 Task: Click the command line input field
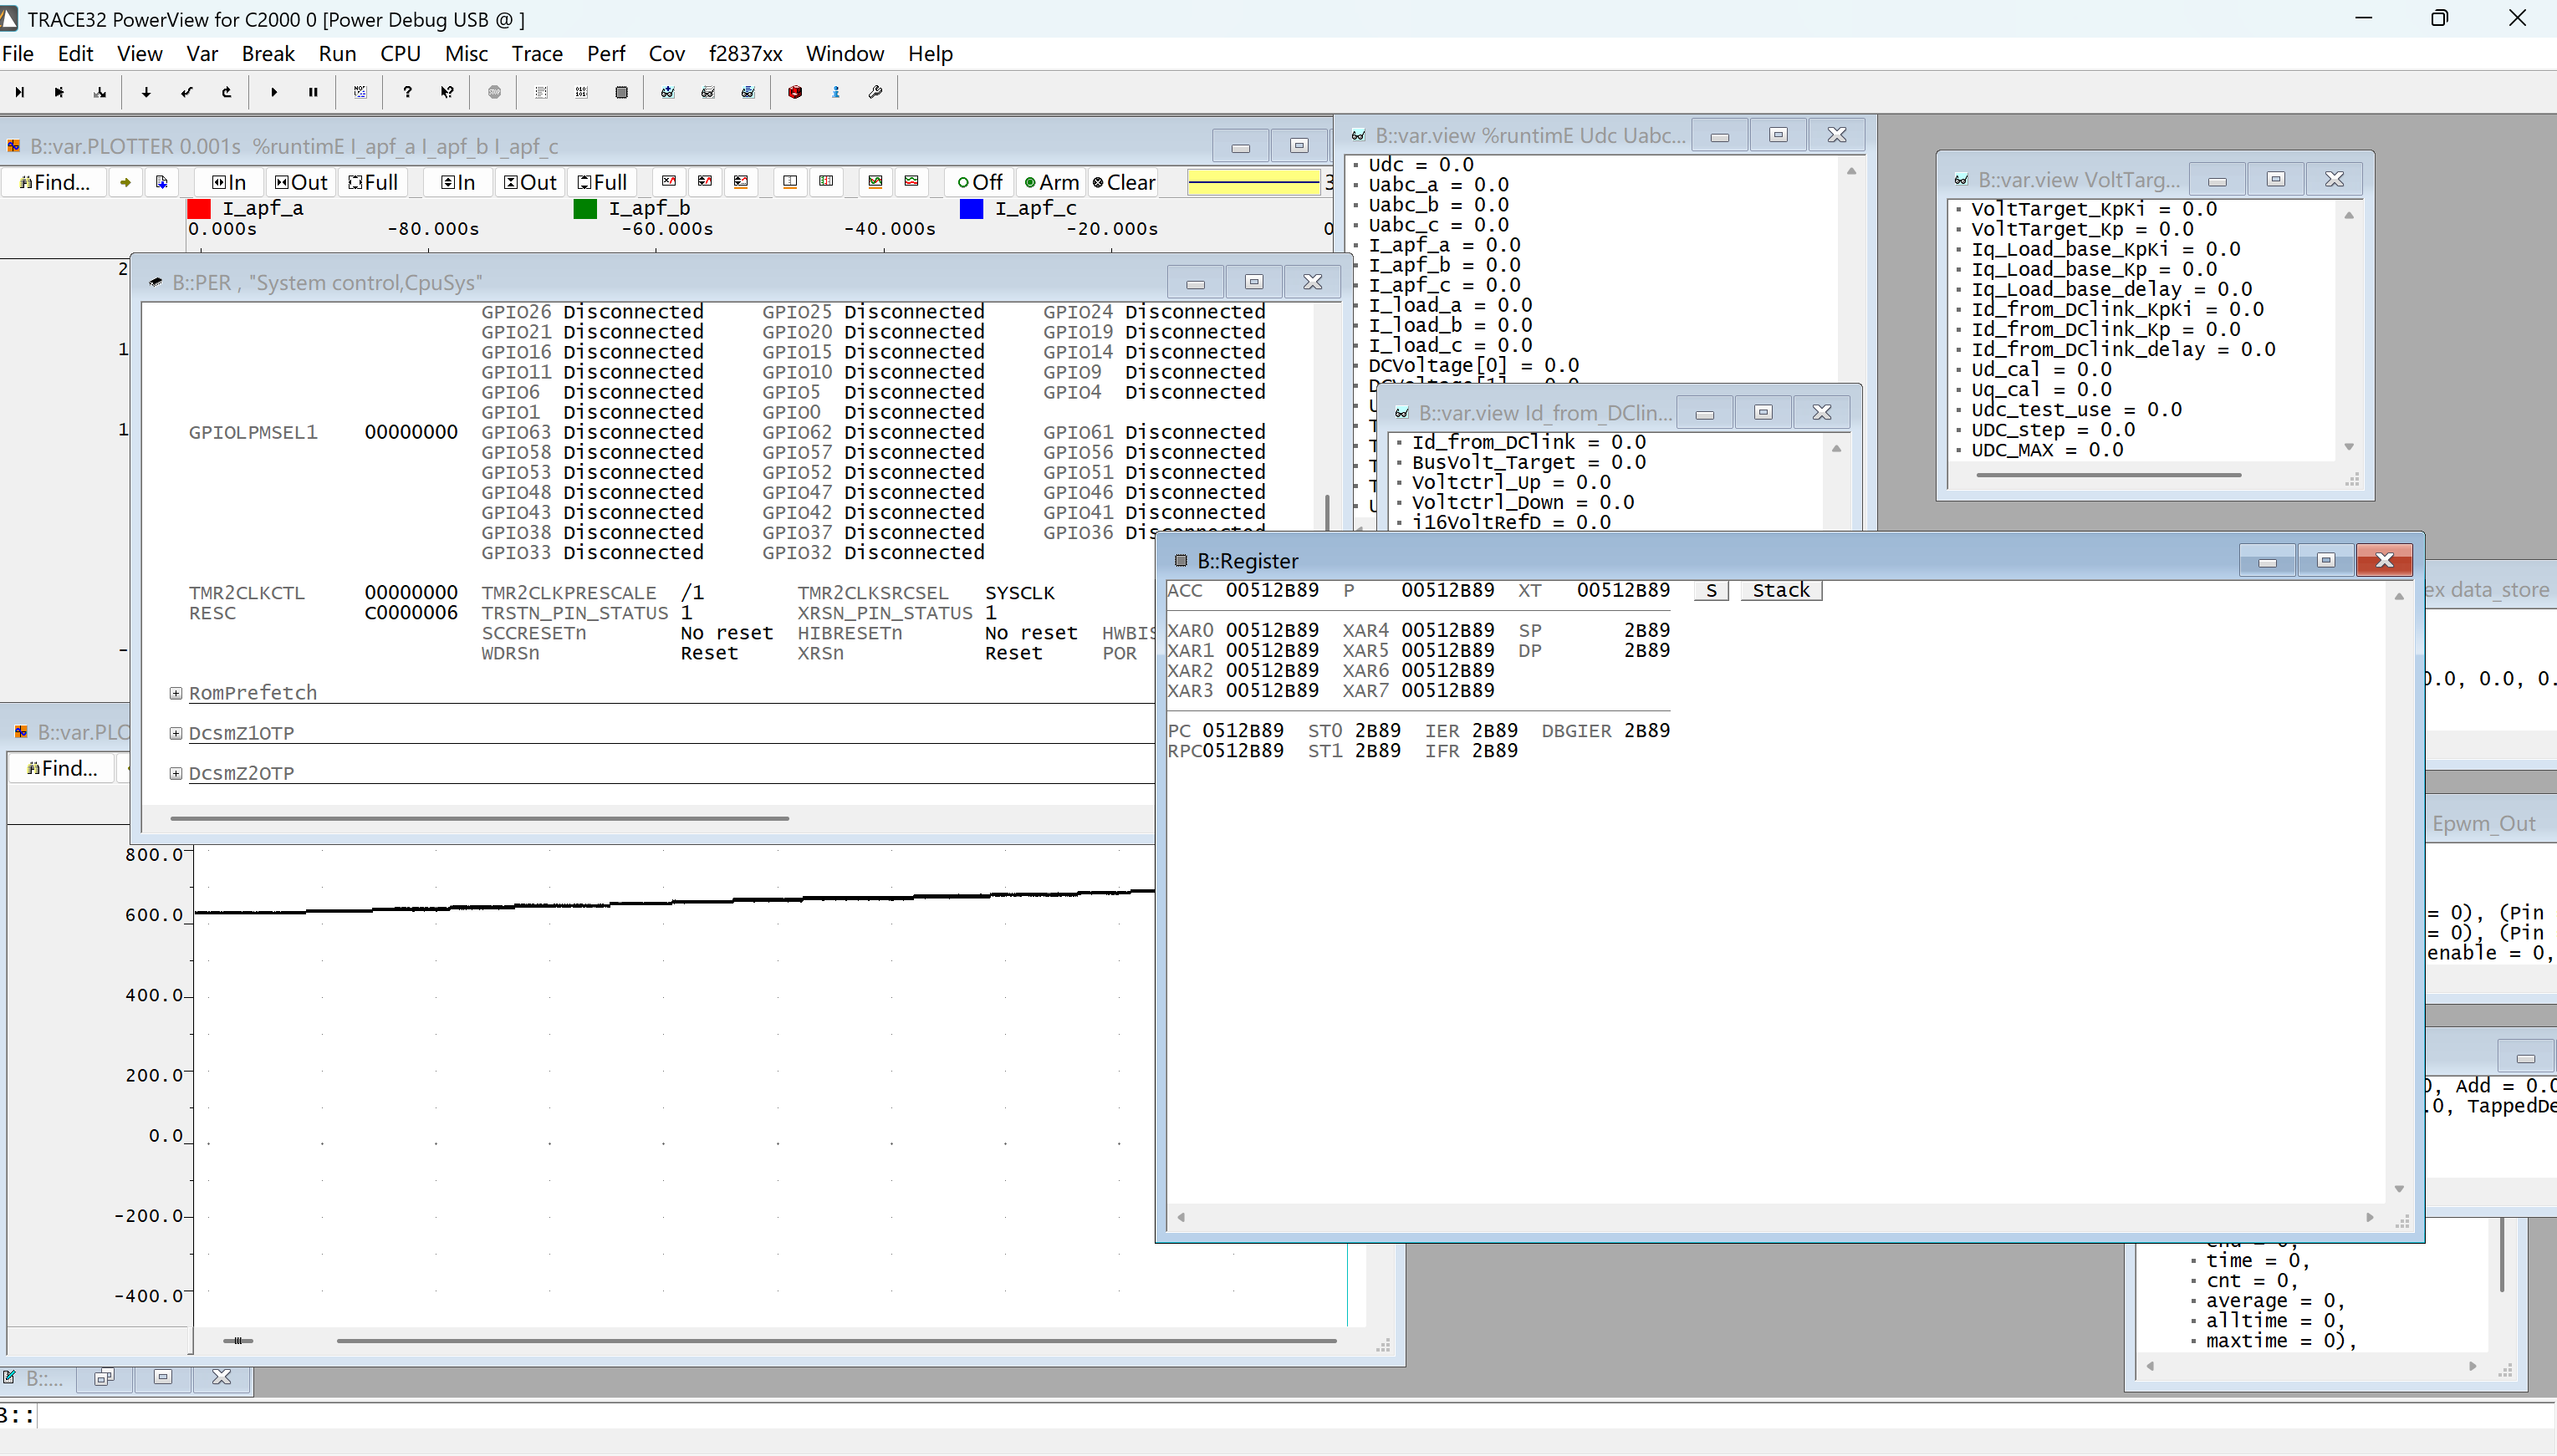1295,1416
